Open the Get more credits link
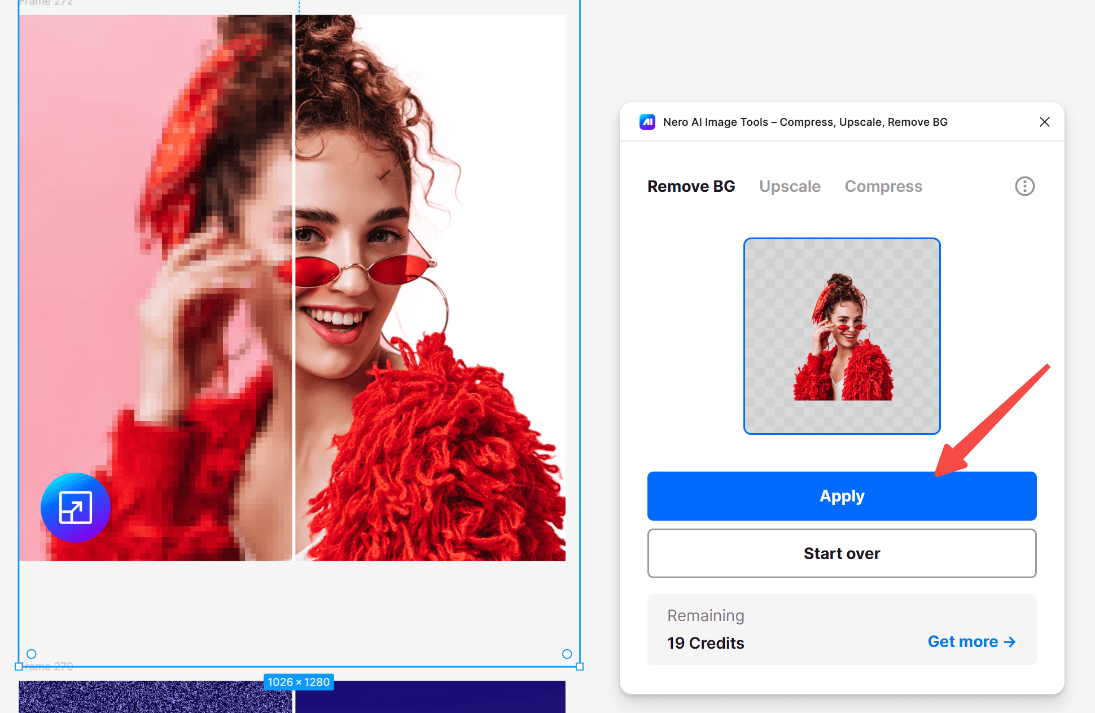Screen dimensions: 1095x713 point(971,642)
